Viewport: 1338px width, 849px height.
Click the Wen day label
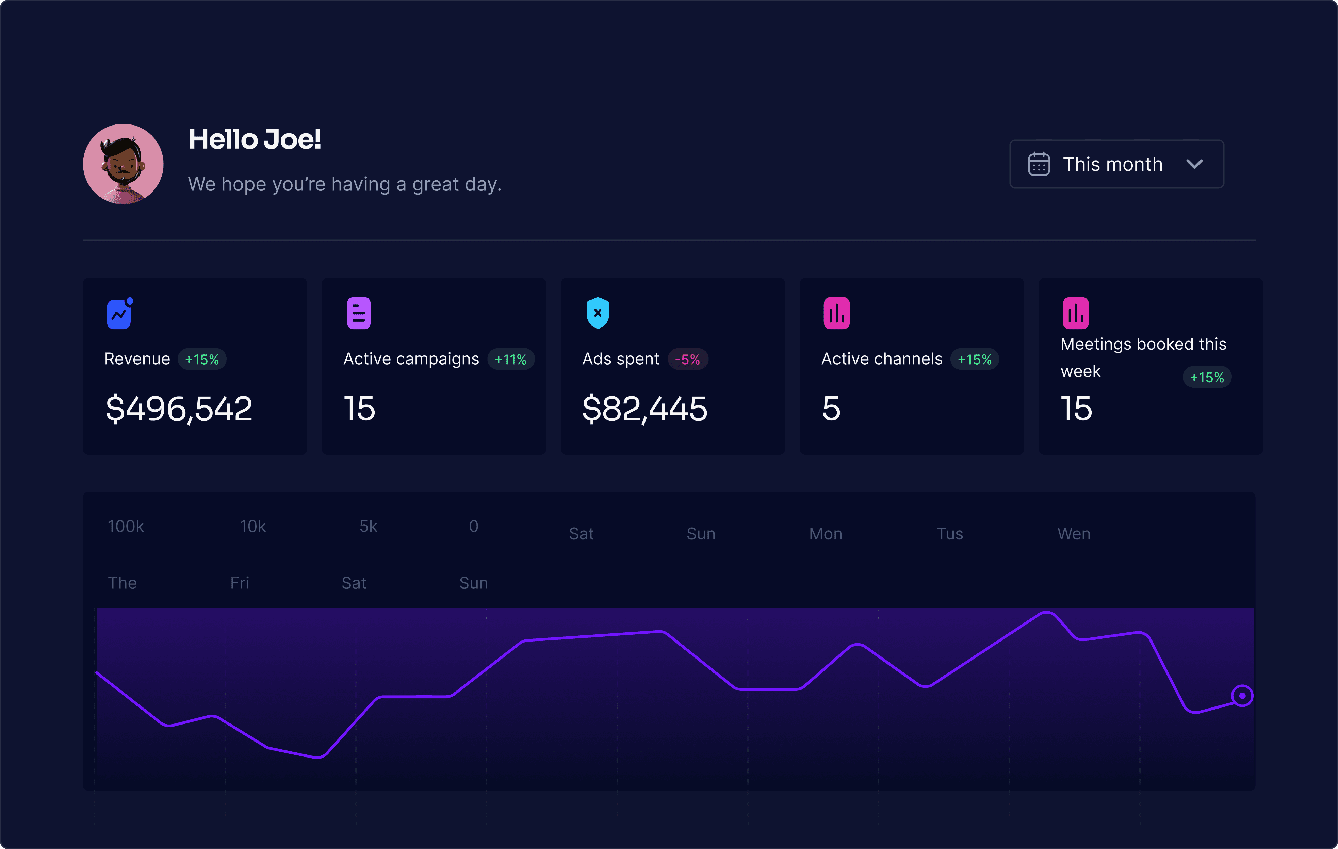tap(1074, 534)
